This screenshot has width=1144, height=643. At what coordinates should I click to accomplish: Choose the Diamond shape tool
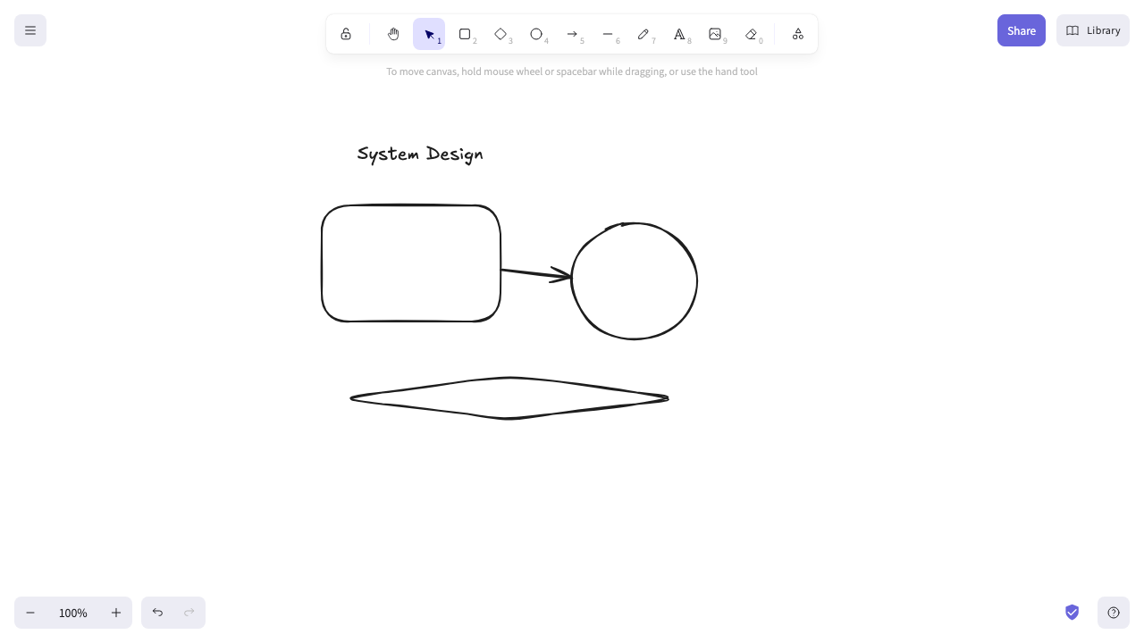click(x=500, y=34)
